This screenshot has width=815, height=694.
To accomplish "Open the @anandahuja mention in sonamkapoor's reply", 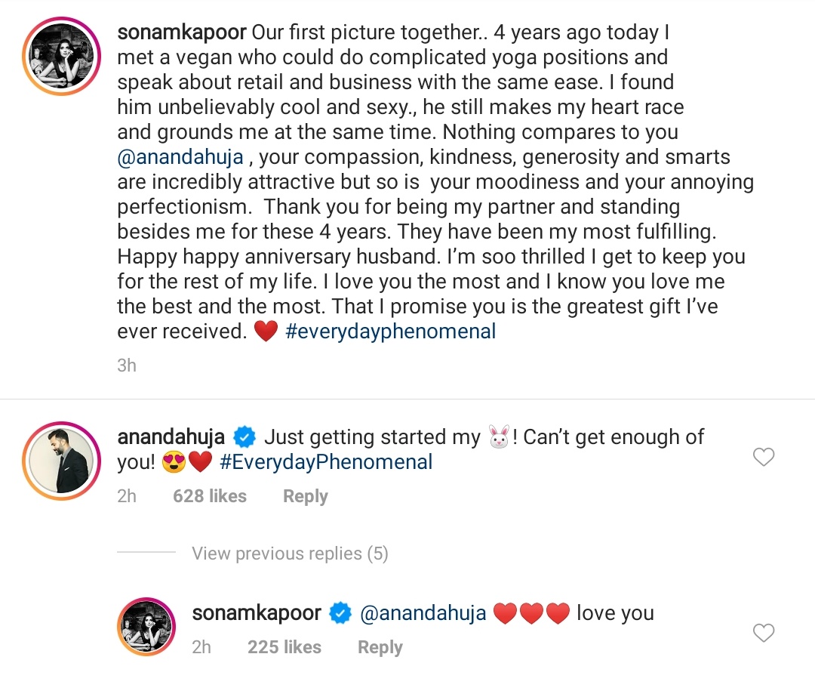I will pyautogui.click(x=423, y=613).
